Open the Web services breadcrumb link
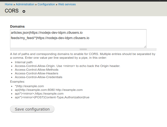167x127 pixels. (67, 4)
